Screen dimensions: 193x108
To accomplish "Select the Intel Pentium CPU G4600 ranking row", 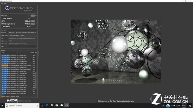I will (18, 91).
